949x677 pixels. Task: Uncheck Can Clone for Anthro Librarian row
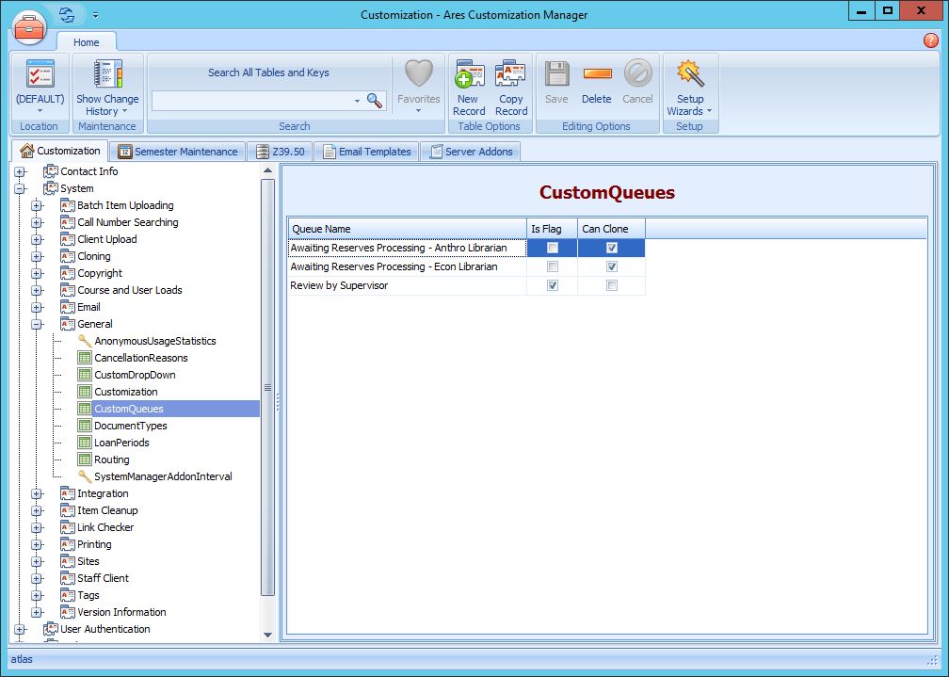click(612, 248)
